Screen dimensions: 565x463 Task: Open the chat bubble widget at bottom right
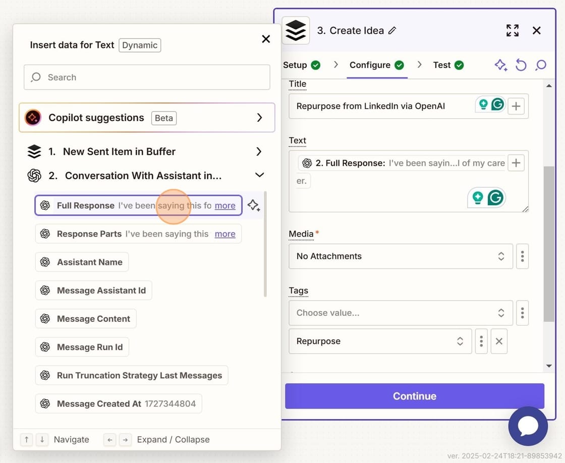pyautogui.click(x=528, y=426)
